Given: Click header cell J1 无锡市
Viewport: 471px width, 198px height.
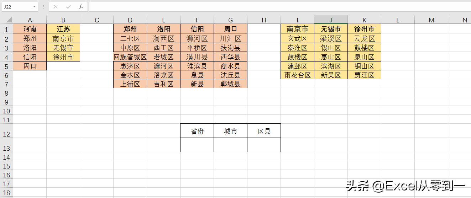Looking at the screenshot, I should pyautogui.click(x=331, y=29).
